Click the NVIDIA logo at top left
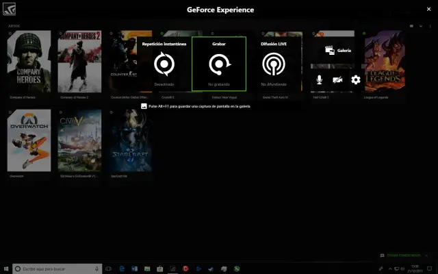The image size is (438, 274). tap(9, 9)
